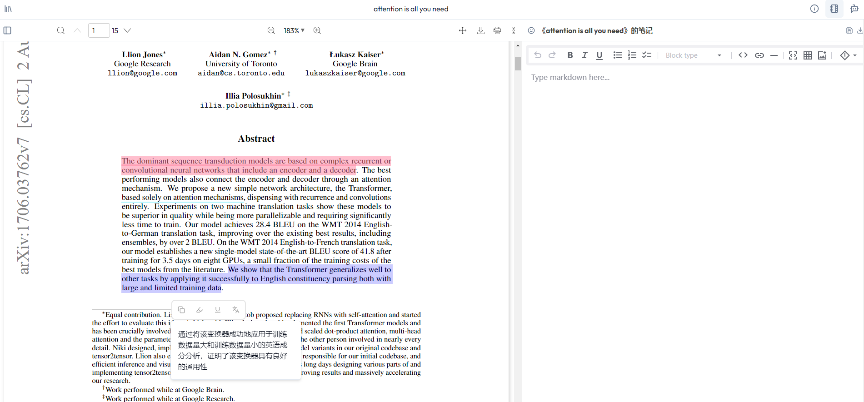This screenshot has width=864, height=402.
Task: Open the three-dot more options menu
Action: click(x=514, y=30)
